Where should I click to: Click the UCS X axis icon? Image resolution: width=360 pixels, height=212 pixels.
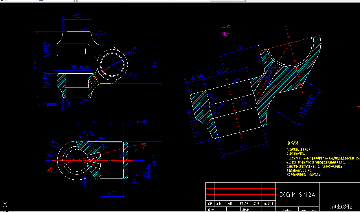[x=5, y=205]
